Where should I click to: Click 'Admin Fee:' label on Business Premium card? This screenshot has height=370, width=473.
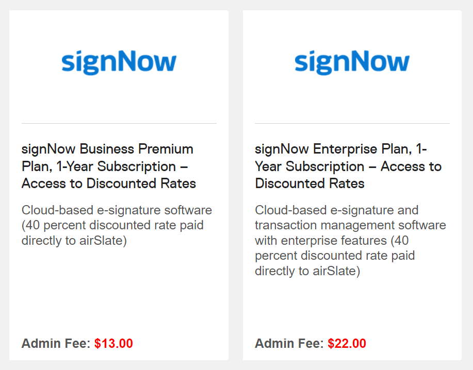tap(56, 344)
